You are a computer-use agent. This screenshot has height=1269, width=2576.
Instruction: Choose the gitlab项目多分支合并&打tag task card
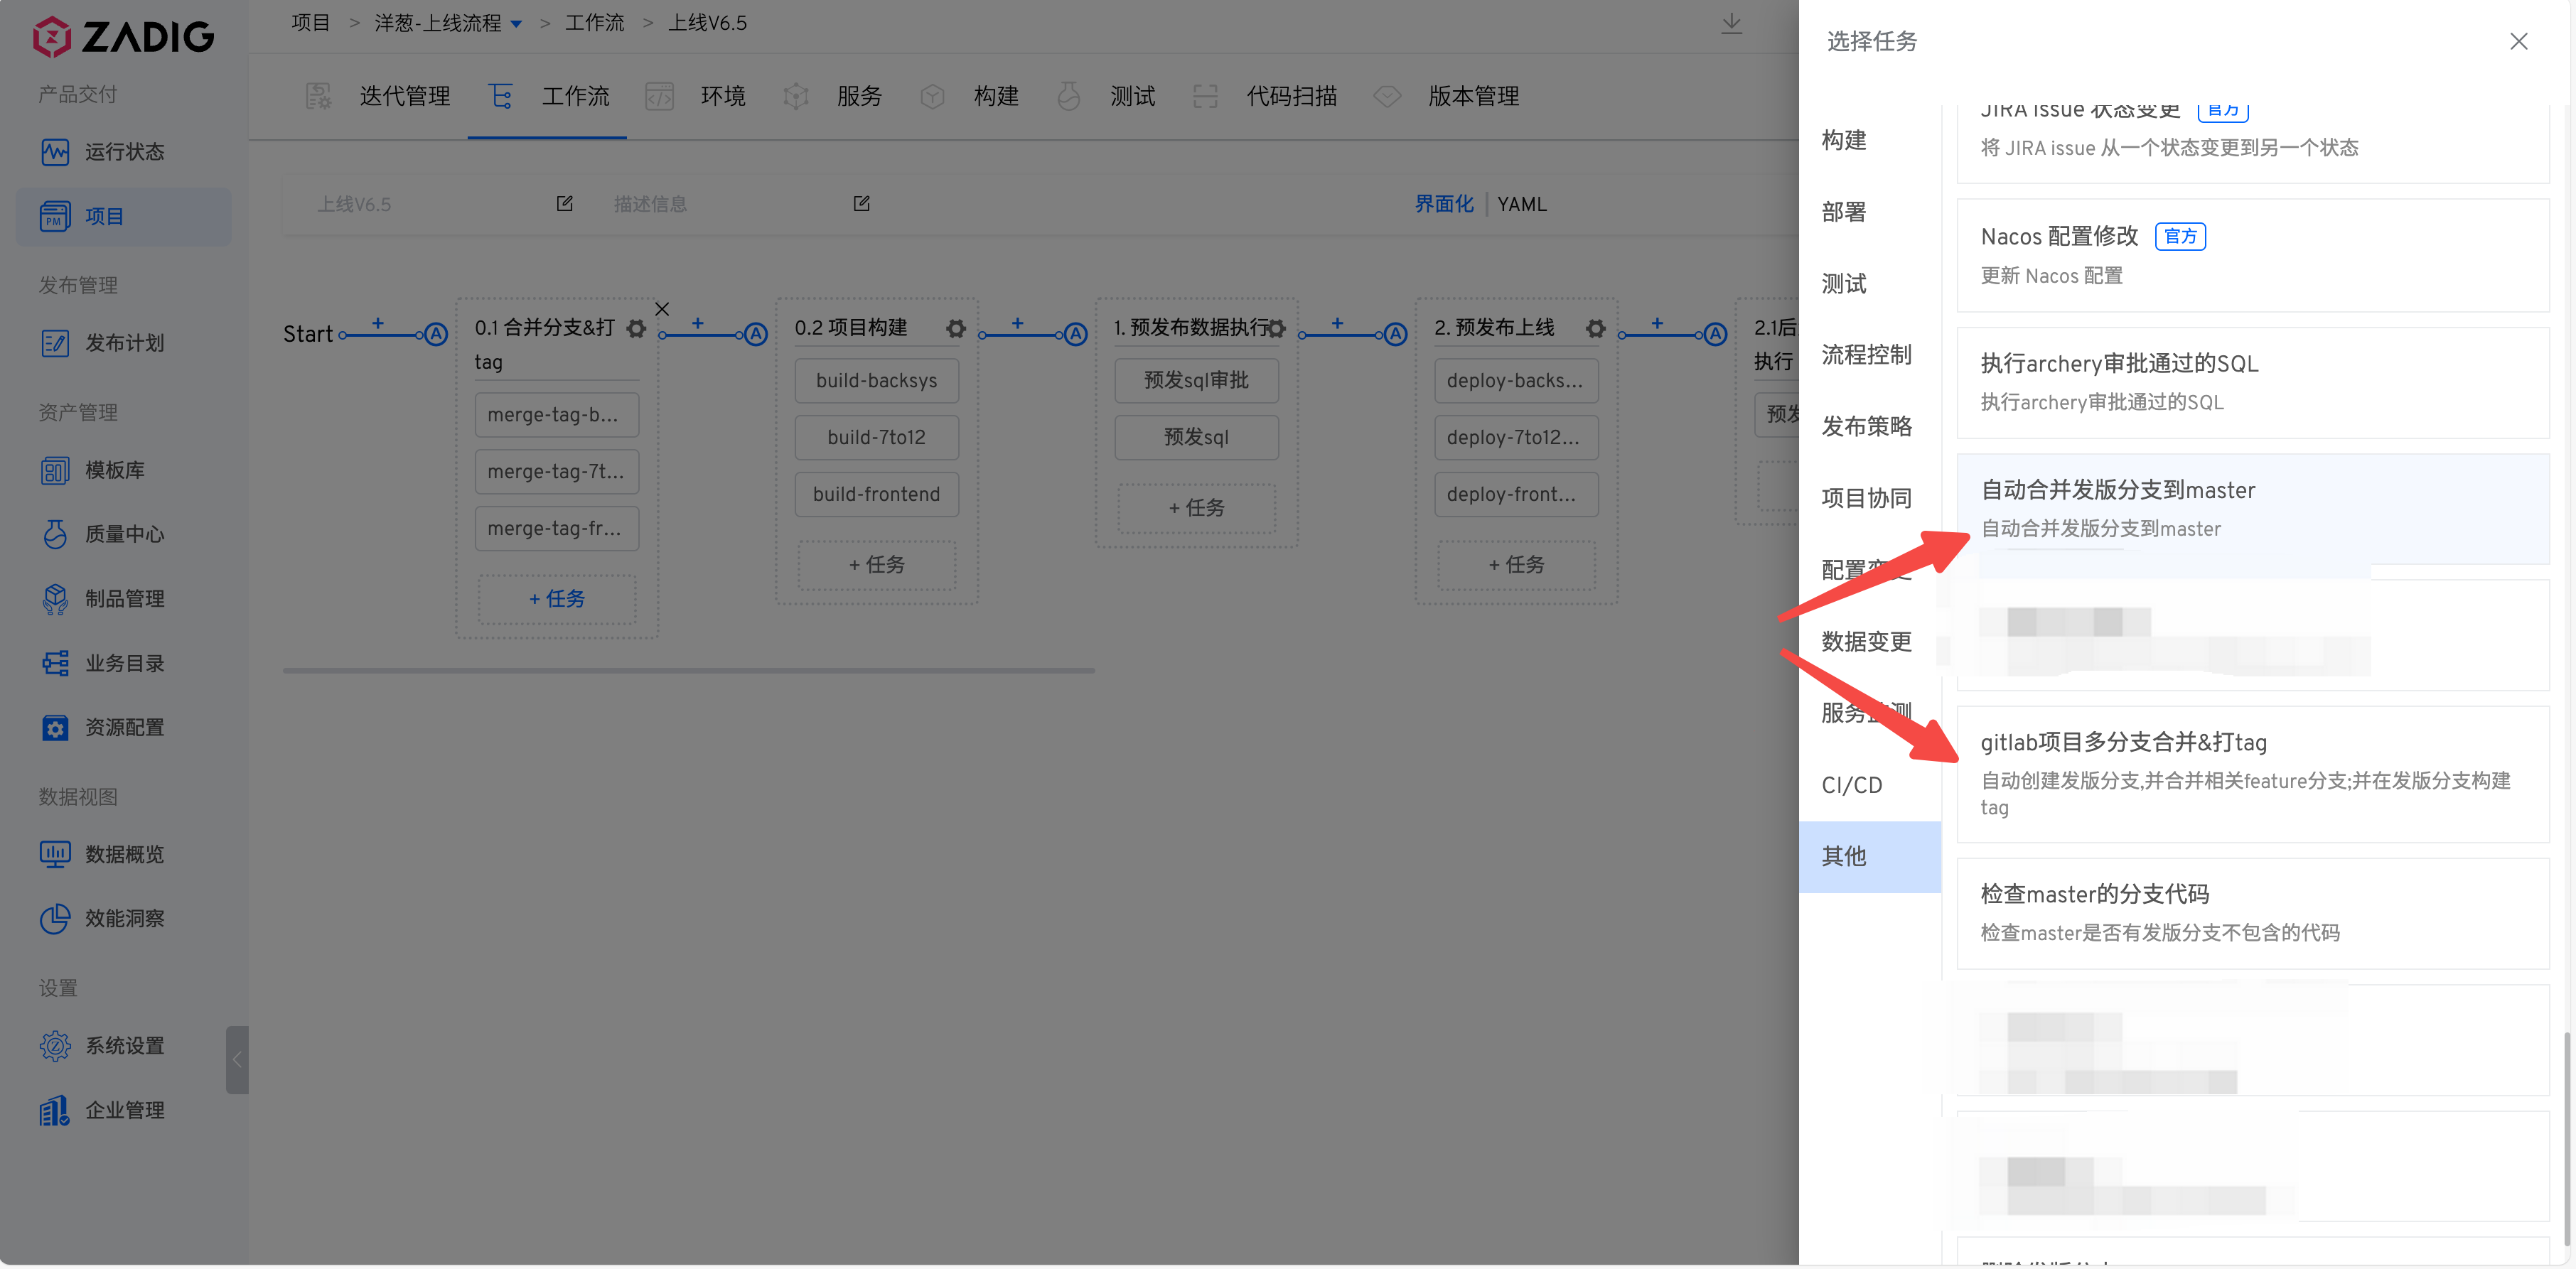(x=2252, y=774)
